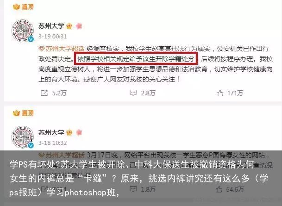Click the crown pinned icon on the second post
The width and height of the screenshot is (282, 206).
point(16,113)
